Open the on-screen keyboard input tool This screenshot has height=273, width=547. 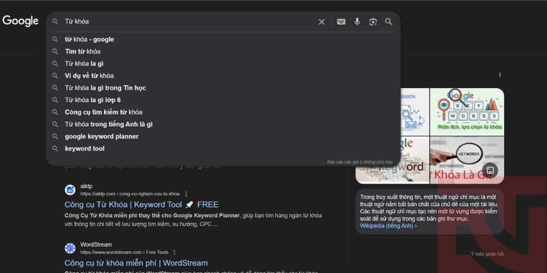(341, 22)
